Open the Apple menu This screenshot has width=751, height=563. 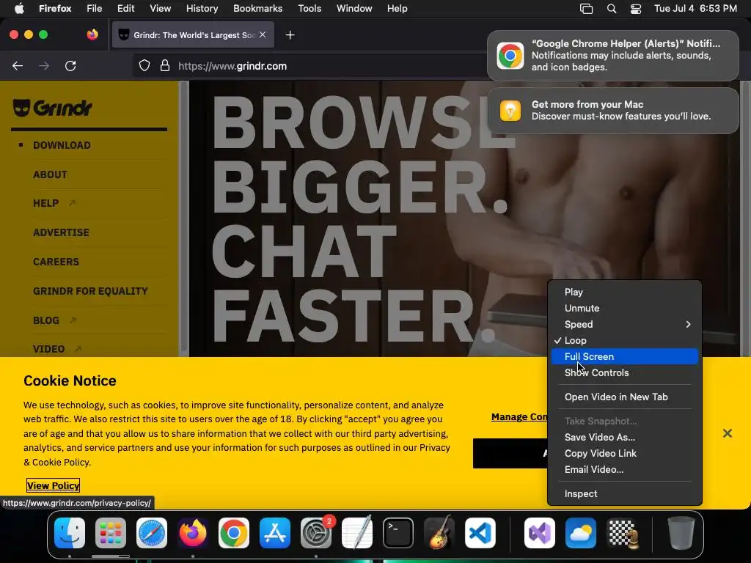tap(19, 9)
